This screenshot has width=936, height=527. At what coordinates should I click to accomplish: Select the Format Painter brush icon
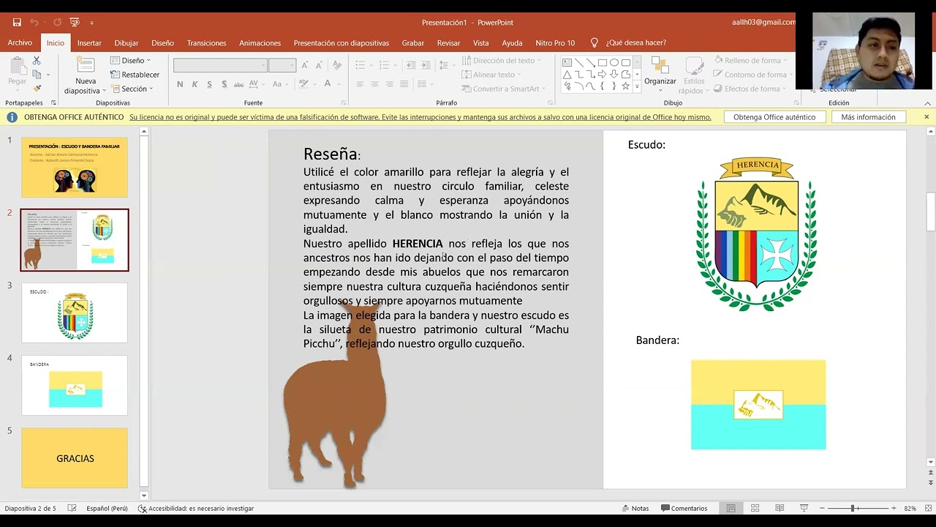click(37, 89)
